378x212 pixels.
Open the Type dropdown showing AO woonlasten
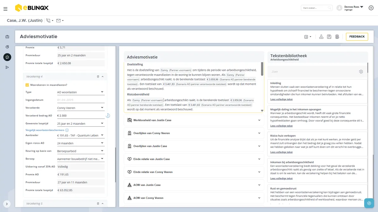(x=80, y=92)
